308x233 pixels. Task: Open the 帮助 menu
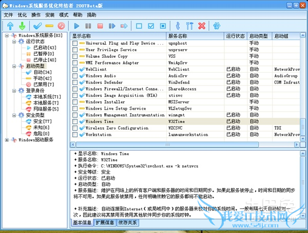tap(78, 15)
